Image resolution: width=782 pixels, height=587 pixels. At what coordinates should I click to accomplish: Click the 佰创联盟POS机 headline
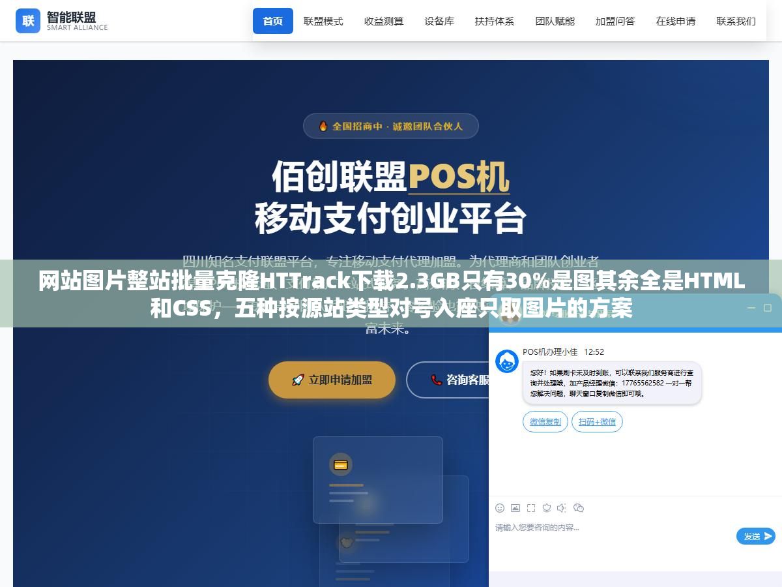[391, 176]
